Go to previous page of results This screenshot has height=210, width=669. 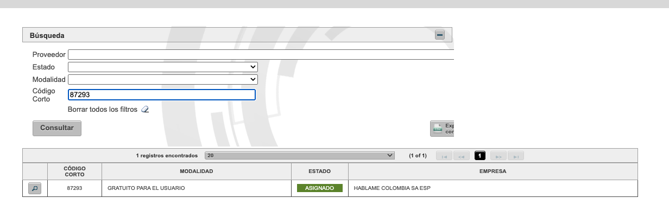click(462, 156)
